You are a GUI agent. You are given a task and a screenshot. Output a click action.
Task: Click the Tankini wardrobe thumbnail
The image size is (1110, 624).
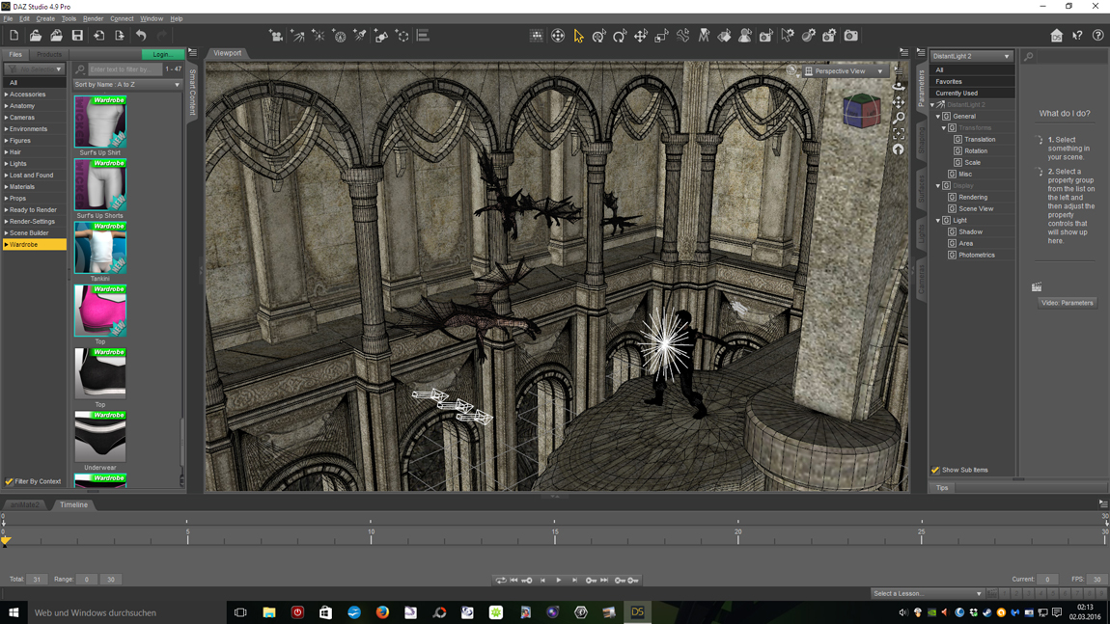click(x=99, y=248)
